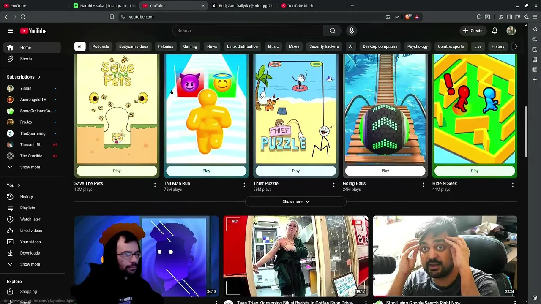Expand Show more under Subscriptions
This screenshot has width=541, height=304.
tap(33, 167)
